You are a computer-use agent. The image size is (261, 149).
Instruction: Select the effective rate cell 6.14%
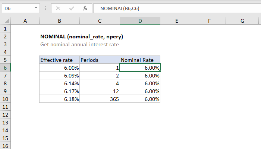point(59,83)
